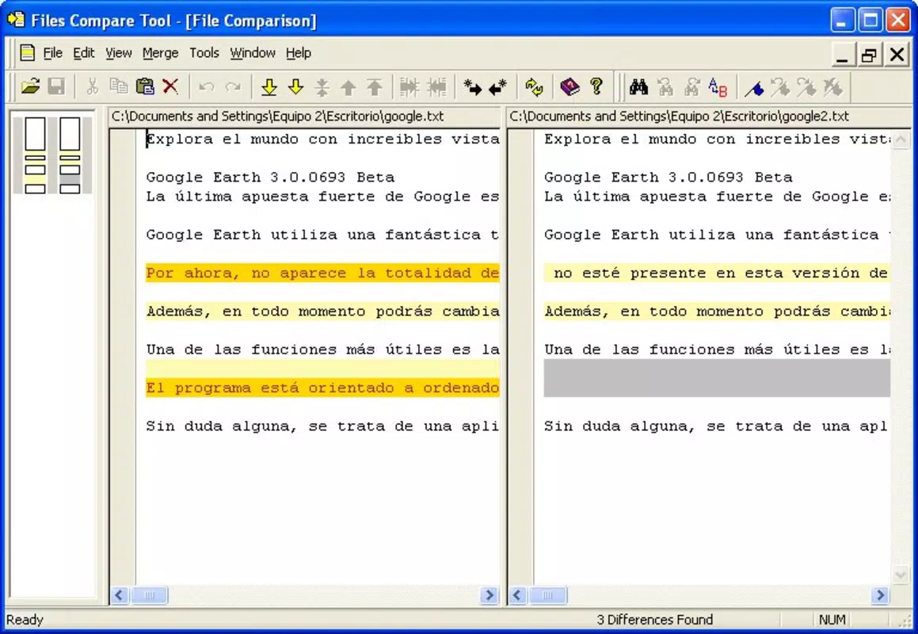
Task: Click line 'no esté presente en esta versión'
Action: (x=717, y=273)
